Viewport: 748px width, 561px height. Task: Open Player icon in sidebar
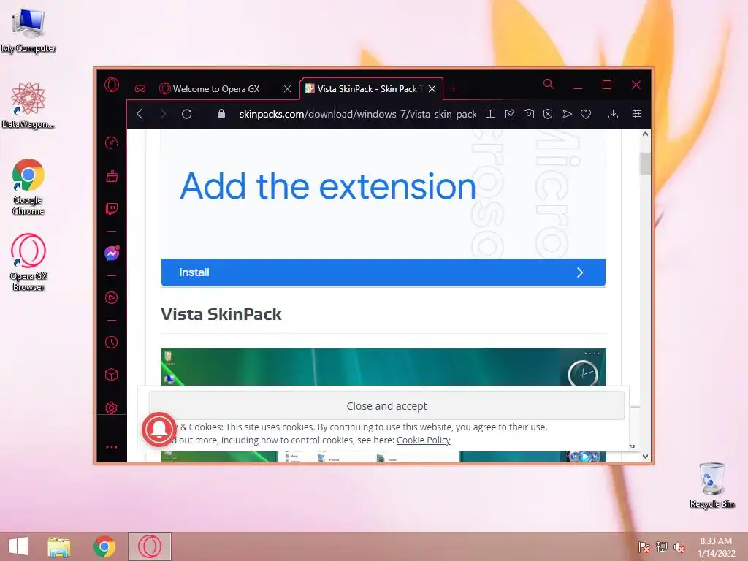[x=112, y=298]
